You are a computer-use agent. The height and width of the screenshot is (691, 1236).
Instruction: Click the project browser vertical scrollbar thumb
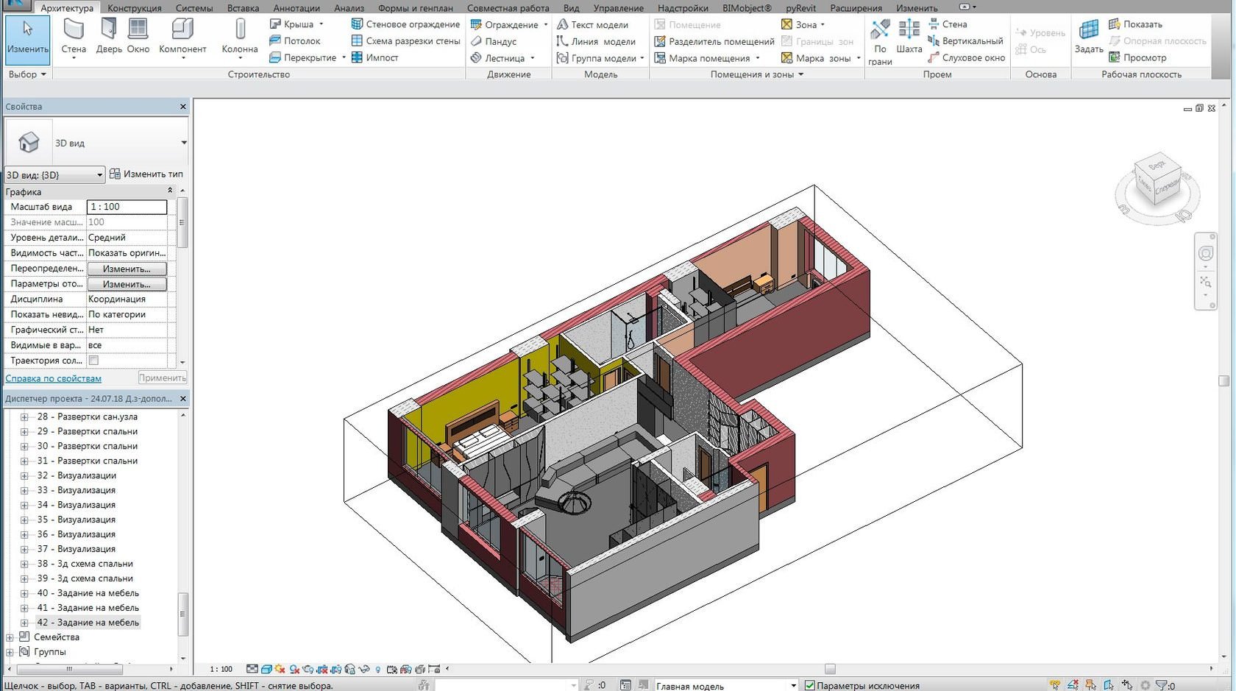coord(183,614)
